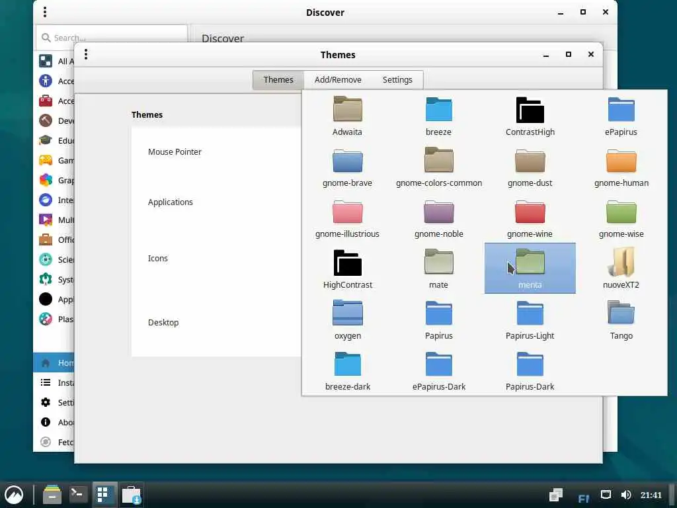Screen dimensions: 677x508
Task: Pick the ContrastHigh icon theme
Action: [x=530, y=116]
